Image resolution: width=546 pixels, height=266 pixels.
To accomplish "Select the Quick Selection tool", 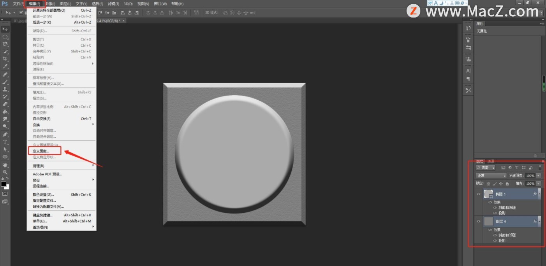I will click(x=5, y=51).
